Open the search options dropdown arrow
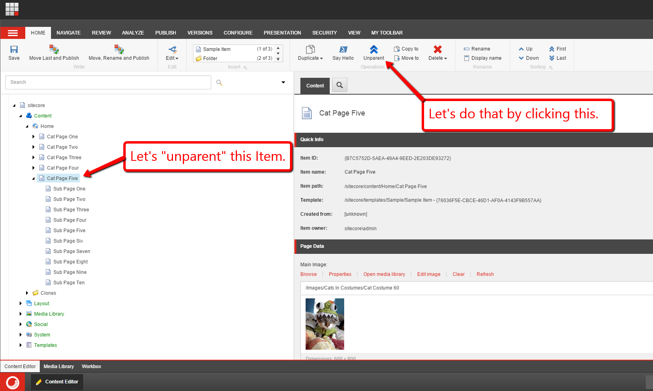 283,82
